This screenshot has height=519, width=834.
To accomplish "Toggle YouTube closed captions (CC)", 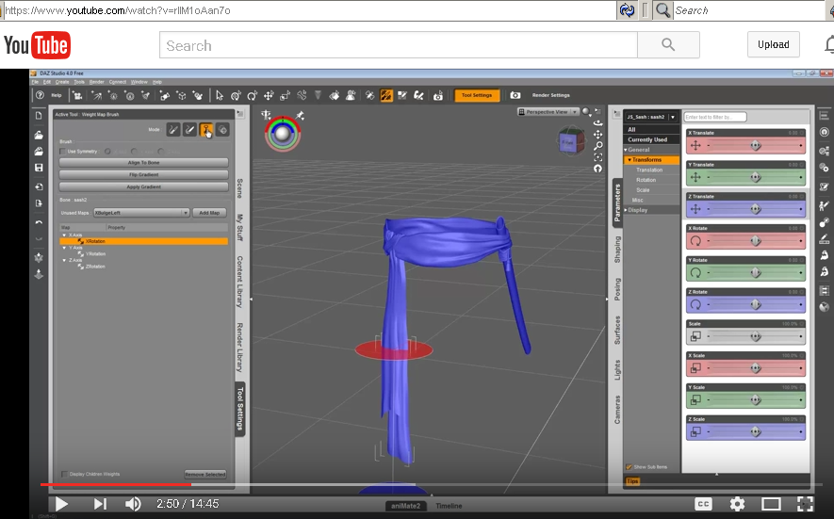I will pyautogui.click(x=702, y=504).
